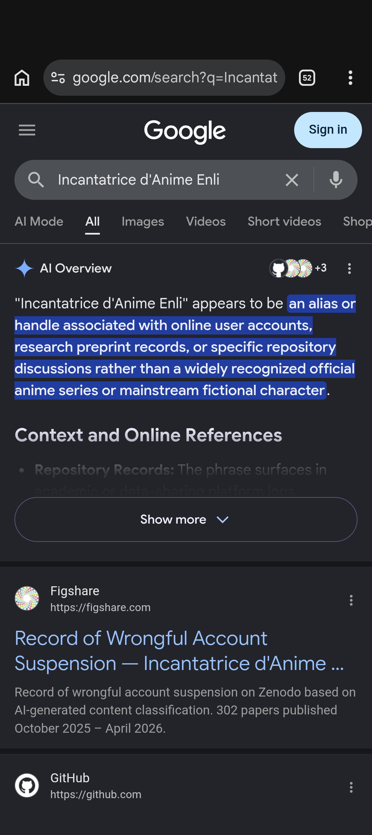Open AI Overview options three-dot menu
The width and height of the screenshot is (372, 835).
tap(349, 268)
